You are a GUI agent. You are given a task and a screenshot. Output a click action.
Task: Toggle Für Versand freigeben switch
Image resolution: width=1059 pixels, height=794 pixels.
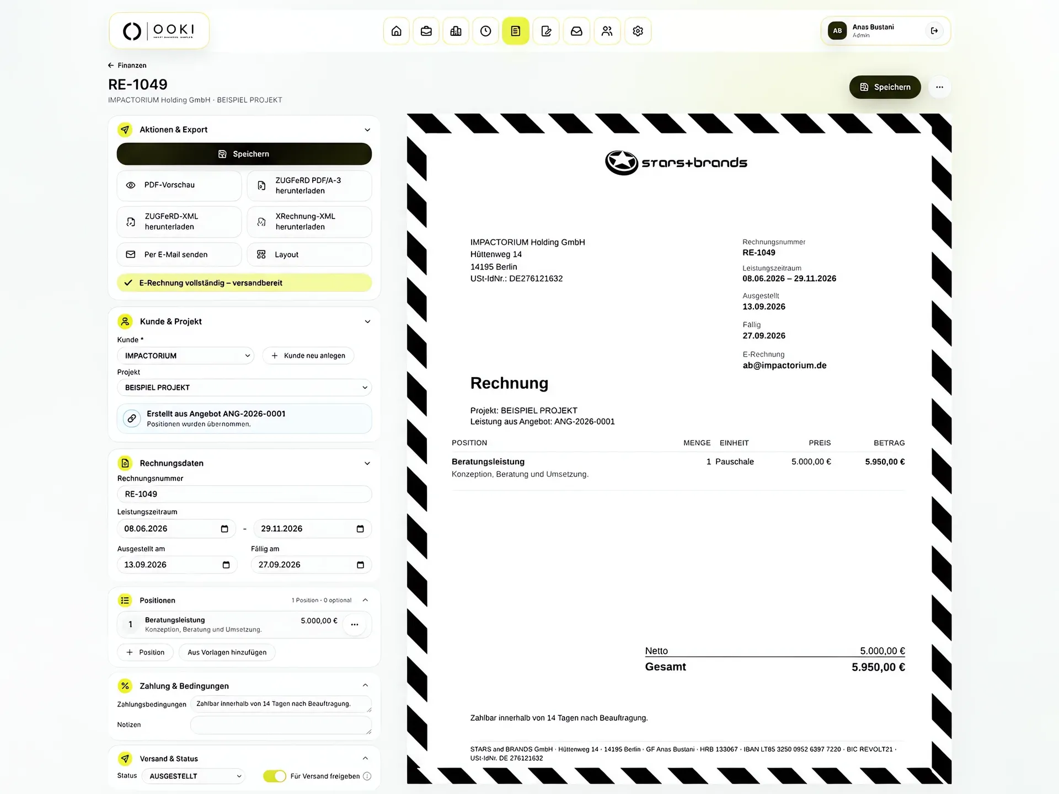point(274,776)
